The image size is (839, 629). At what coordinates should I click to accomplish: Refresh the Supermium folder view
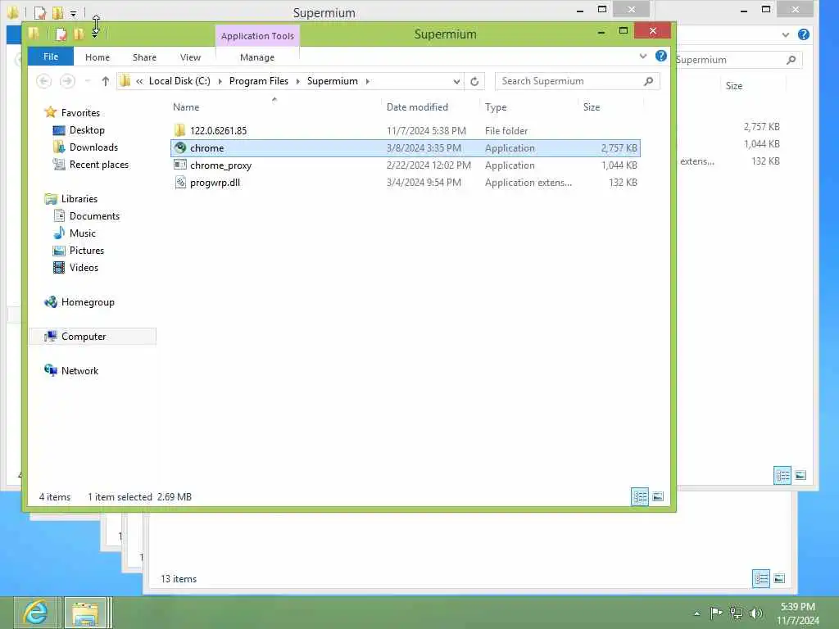click(x=474, y=81)
